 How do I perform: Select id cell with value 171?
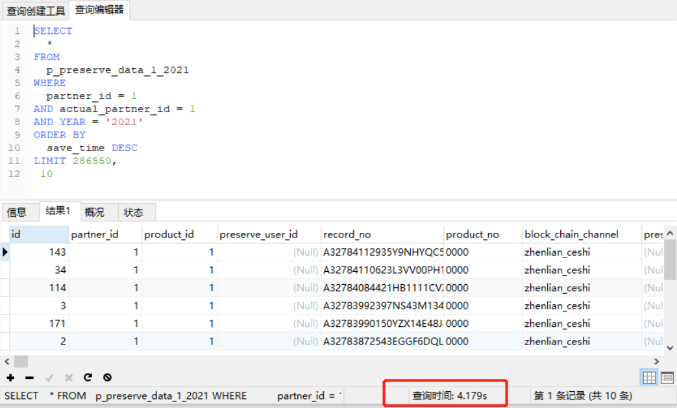(x=39, y=324)
